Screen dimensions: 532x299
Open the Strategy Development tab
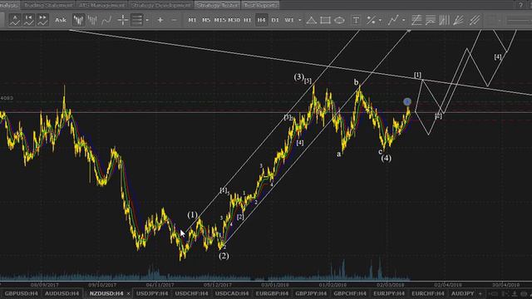click(160, 5)
